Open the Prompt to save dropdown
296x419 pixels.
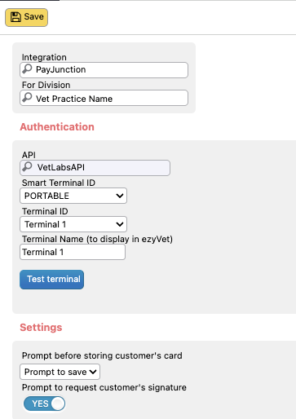click(x=60, y=372)
